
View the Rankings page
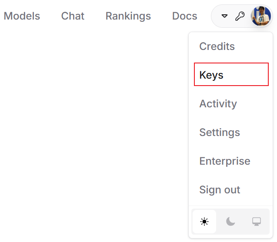[x=128, y=16]
